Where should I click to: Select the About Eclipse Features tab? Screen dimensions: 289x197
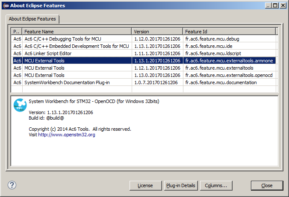click(x=32, y=19)
